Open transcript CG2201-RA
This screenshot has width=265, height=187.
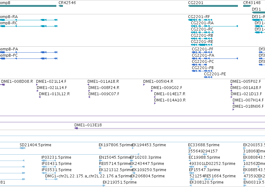pos(202,23)
